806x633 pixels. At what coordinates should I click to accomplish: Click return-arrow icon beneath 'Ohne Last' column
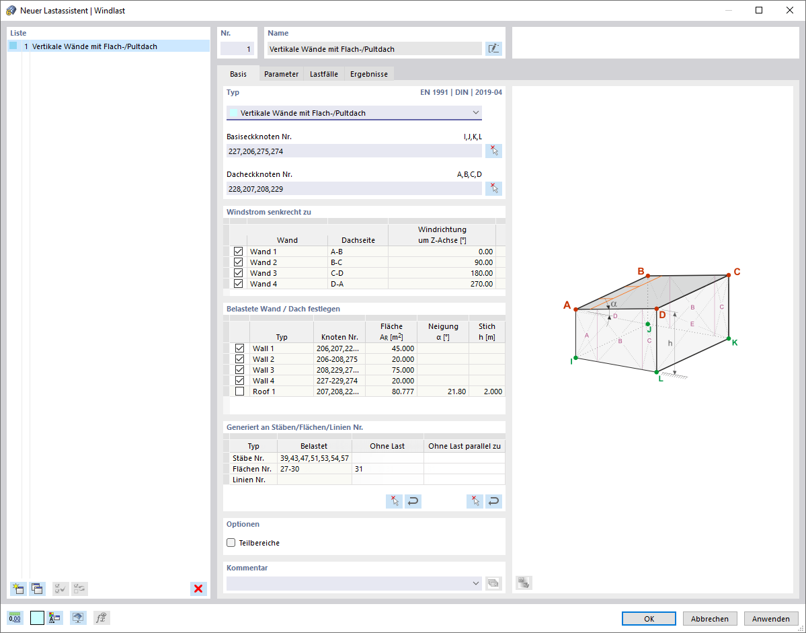coord(413,501)
